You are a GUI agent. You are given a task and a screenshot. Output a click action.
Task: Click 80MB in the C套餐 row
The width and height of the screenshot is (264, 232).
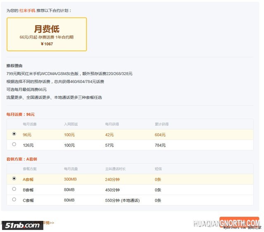click(69, 200)
